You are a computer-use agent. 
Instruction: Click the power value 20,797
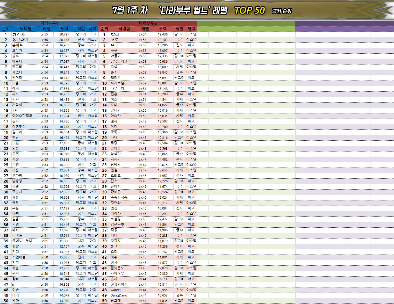click(x=64, y=34)
